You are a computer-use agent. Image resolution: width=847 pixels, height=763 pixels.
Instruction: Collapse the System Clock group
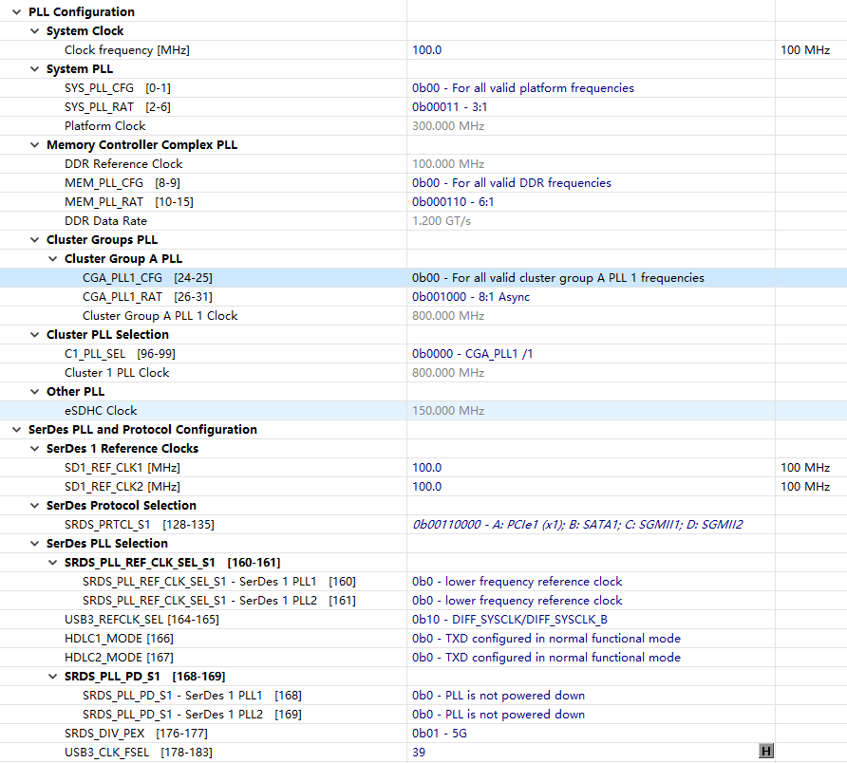[x=34, y=30]
